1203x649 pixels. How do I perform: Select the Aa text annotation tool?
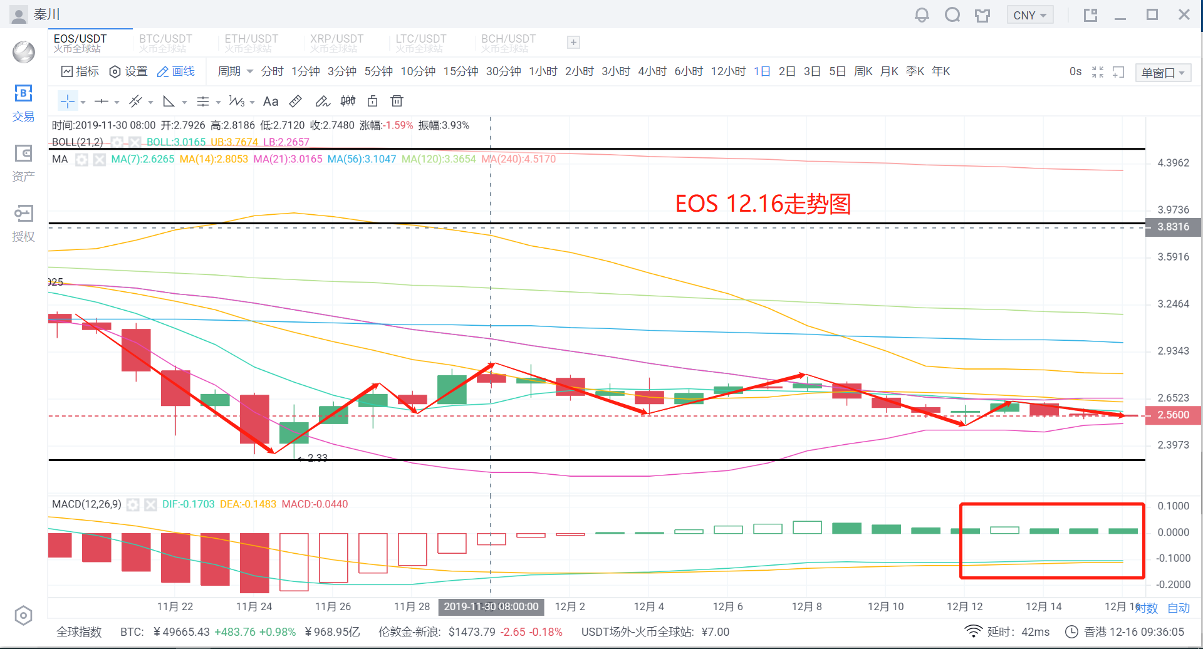[x=271, y=101]
